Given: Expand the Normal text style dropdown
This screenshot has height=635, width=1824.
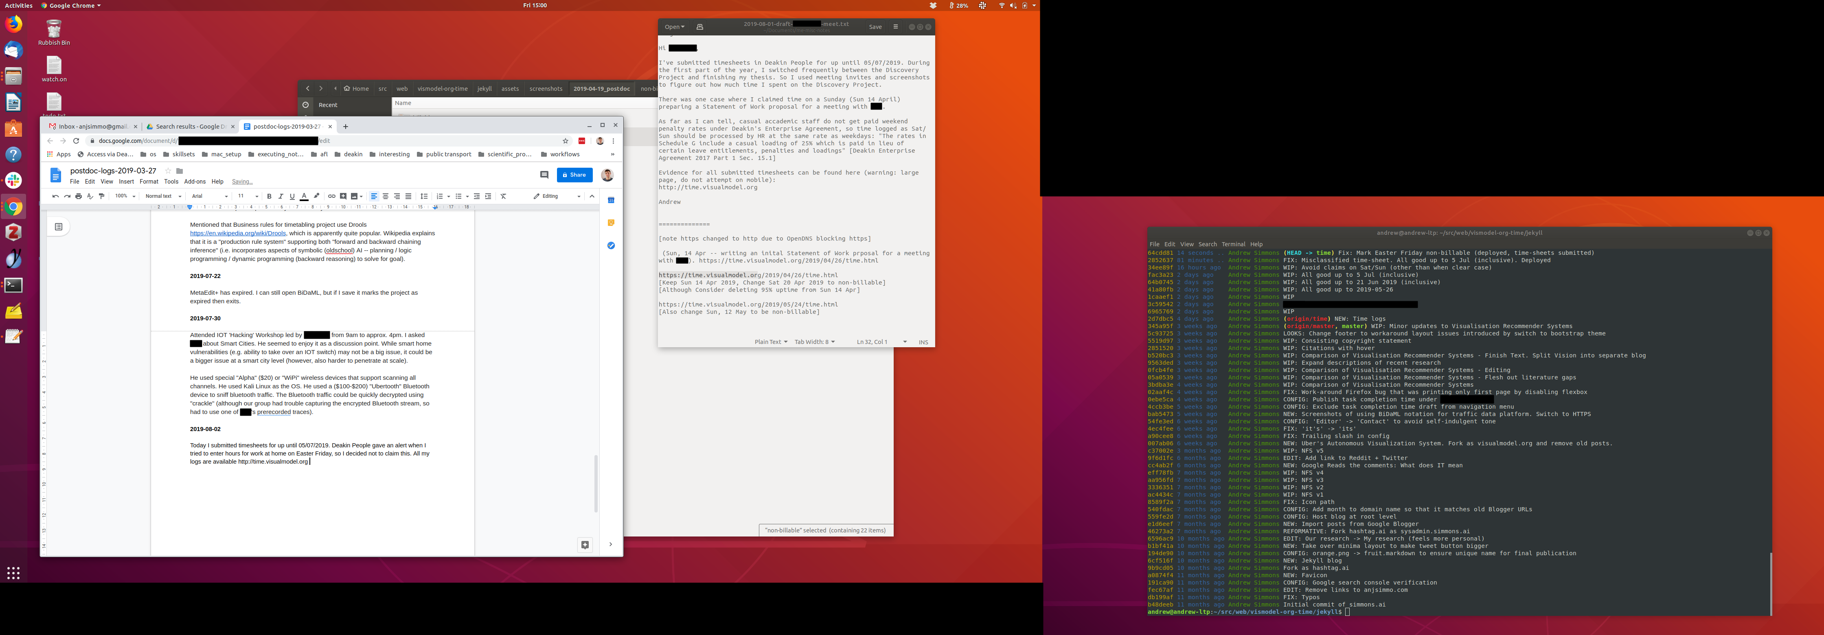Looking at the screenshot, I should point(163,196).
